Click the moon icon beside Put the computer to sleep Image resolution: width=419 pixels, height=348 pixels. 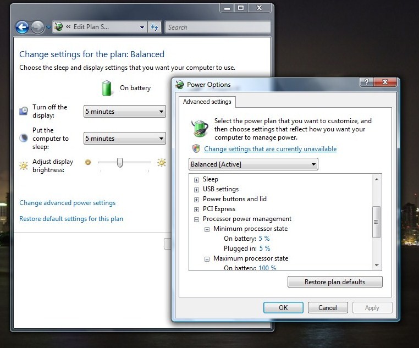[24, 138]
